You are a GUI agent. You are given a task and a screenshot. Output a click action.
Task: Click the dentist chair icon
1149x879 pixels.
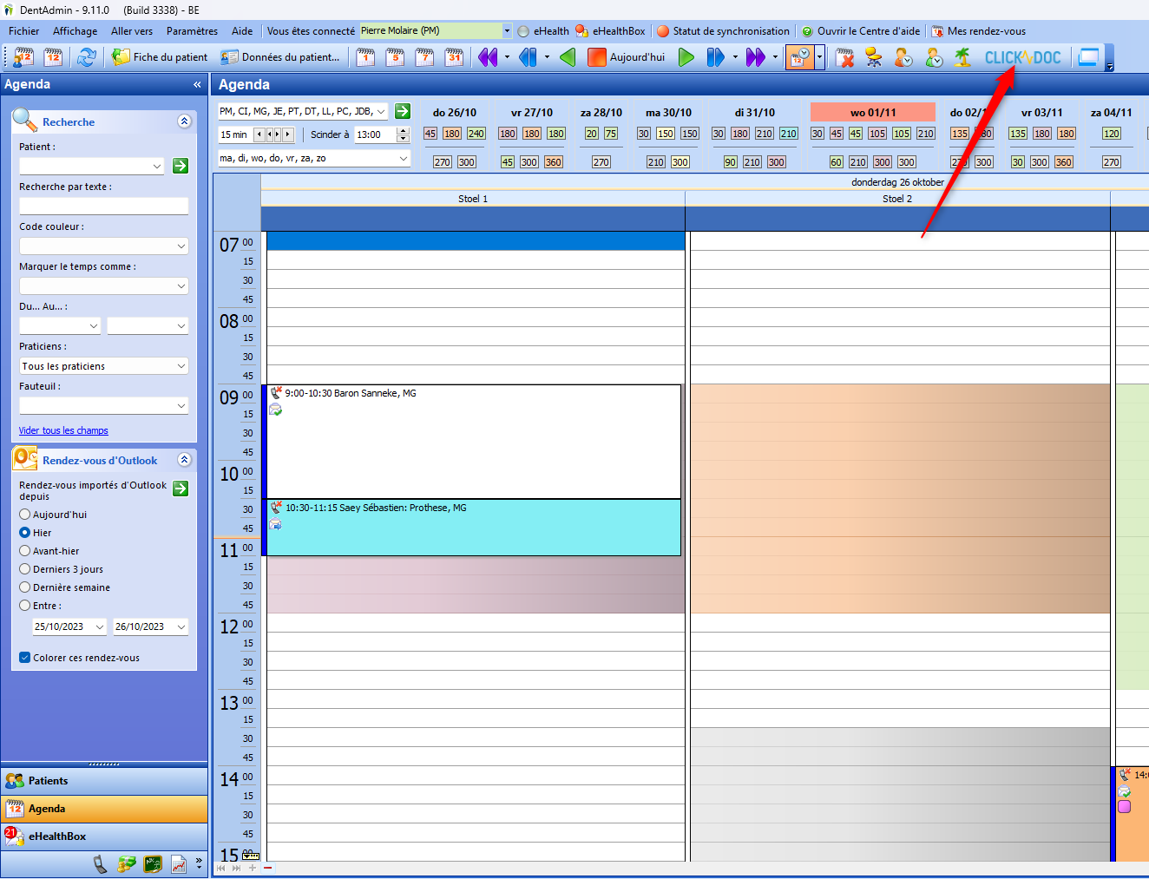[873, 57]
